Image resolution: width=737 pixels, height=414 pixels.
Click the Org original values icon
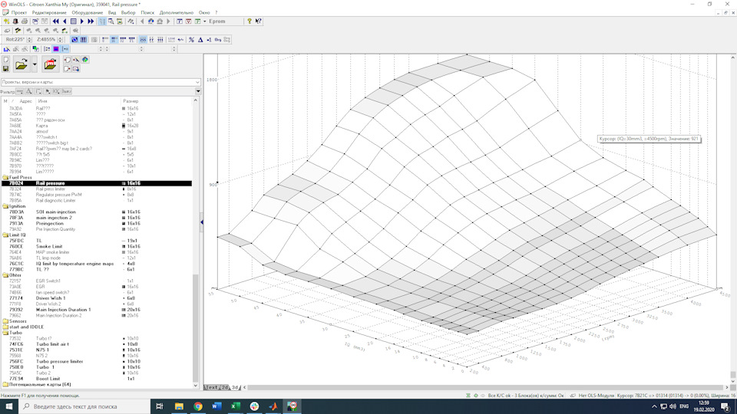point(217,40)
